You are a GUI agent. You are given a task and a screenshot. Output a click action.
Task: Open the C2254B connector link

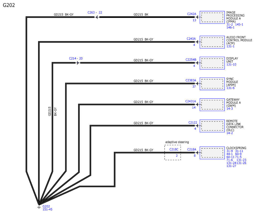click(x=191, y=60)
